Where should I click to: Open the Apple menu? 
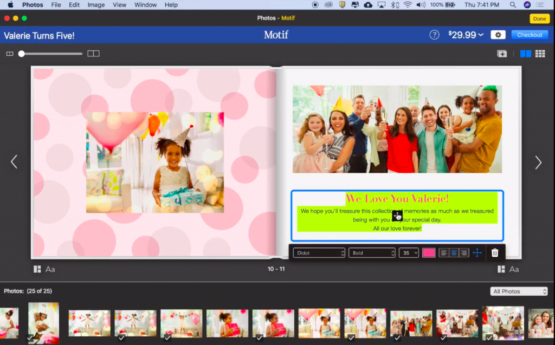point(11,5)
